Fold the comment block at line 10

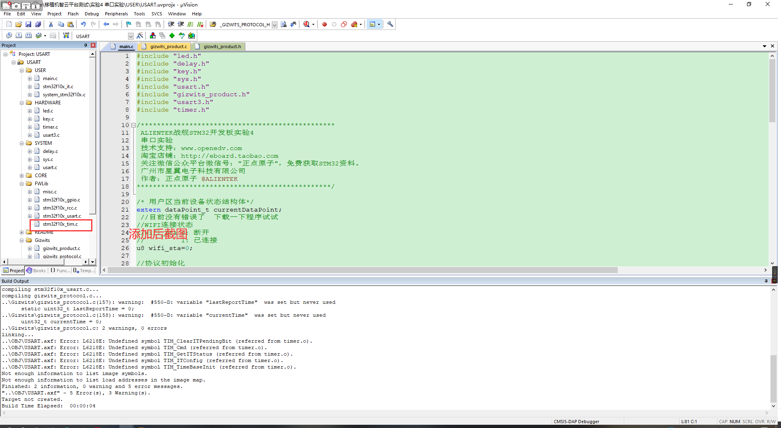pyautogui.click(x=133, y=125)
